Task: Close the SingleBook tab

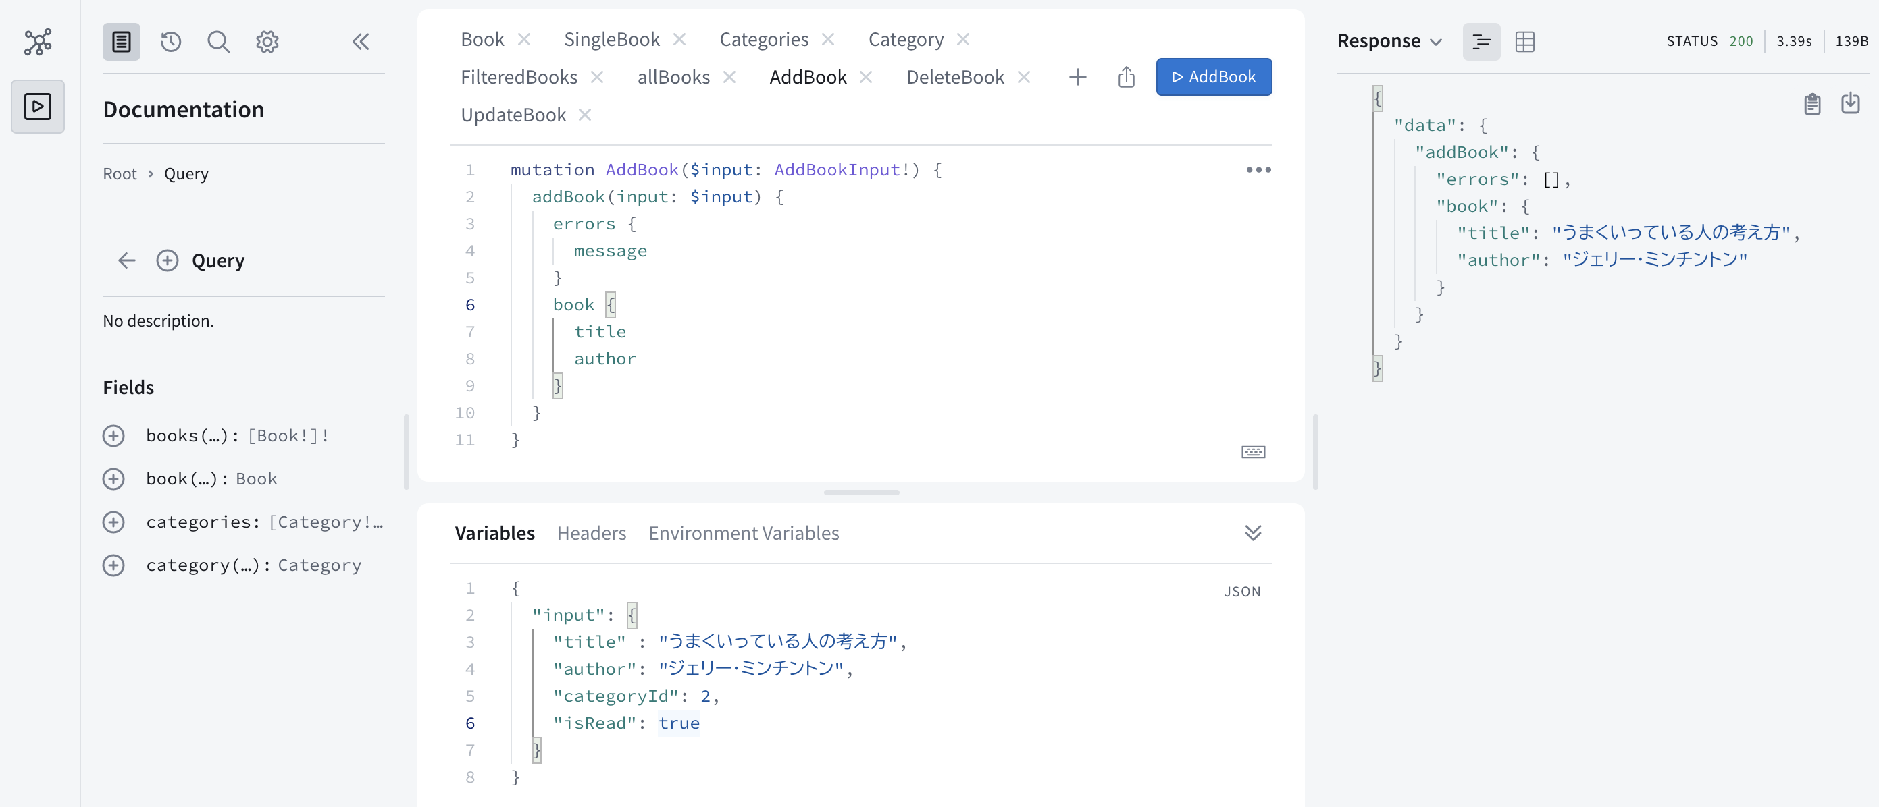Action: [x=679, y=38]
